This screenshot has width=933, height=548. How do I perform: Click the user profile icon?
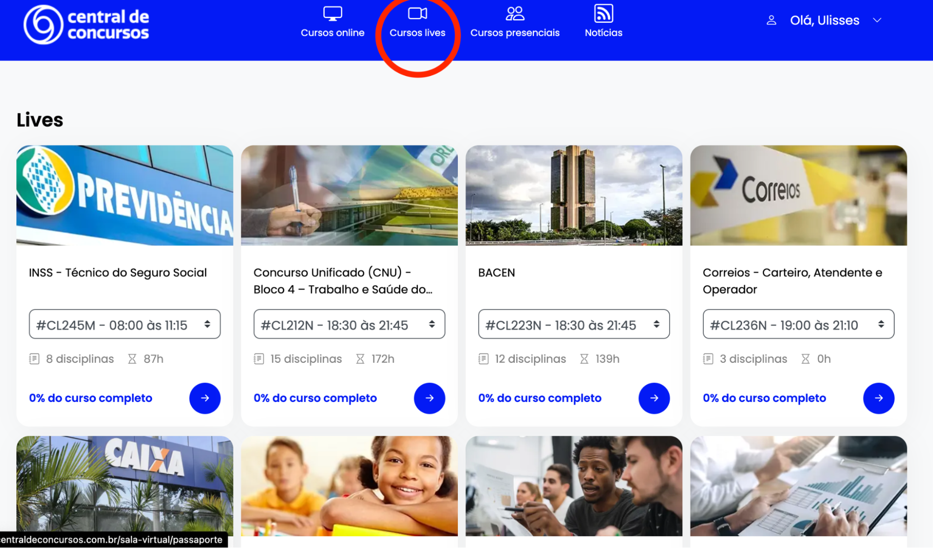pyautogui.click(x=771, y=21)
